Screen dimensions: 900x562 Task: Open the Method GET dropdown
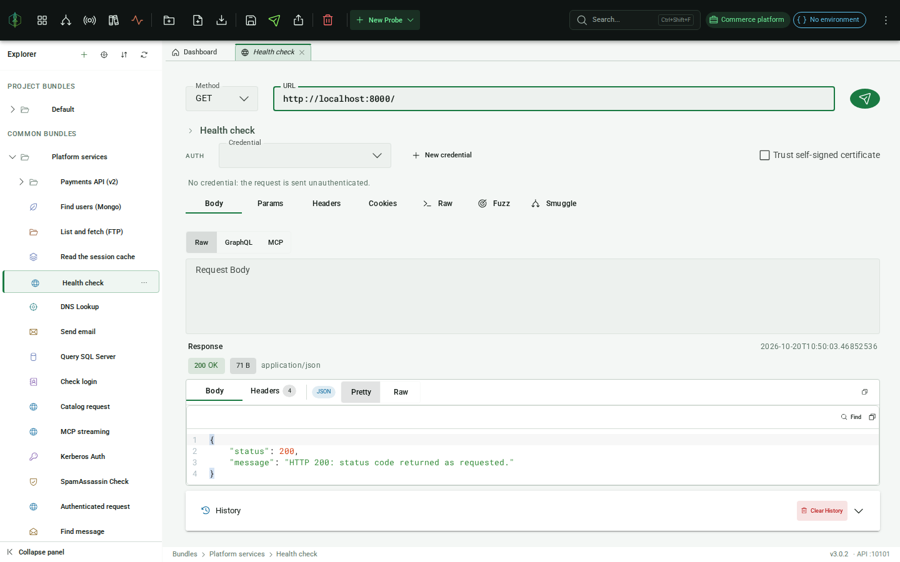222,99
